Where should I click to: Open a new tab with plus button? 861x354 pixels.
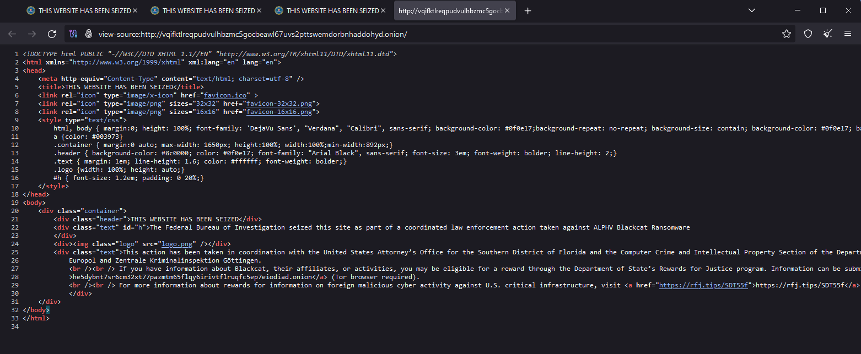pos(528,11)
